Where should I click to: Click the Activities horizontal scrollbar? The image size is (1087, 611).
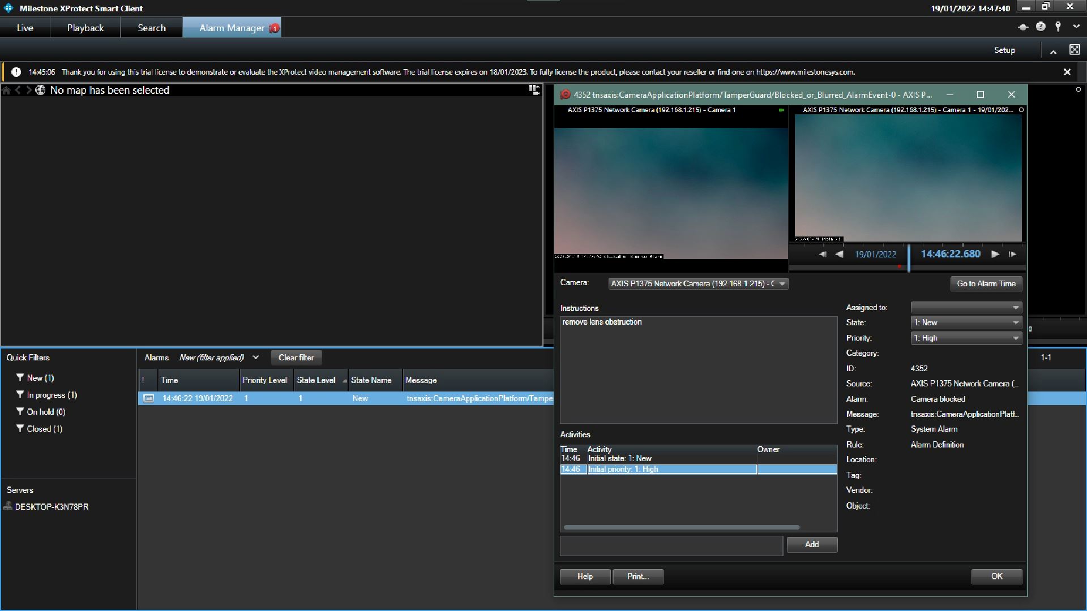pos(681,527)
